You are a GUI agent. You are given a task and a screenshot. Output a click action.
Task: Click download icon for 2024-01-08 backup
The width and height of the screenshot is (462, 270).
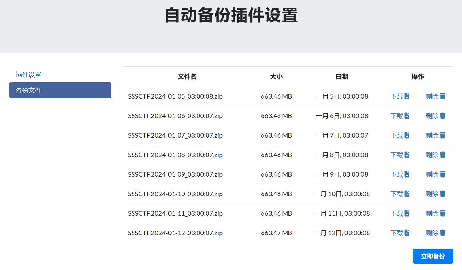pos(407,155)
